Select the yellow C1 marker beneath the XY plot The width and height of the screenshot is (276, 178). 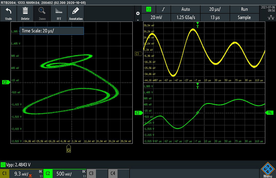click(x=69, y=148)
